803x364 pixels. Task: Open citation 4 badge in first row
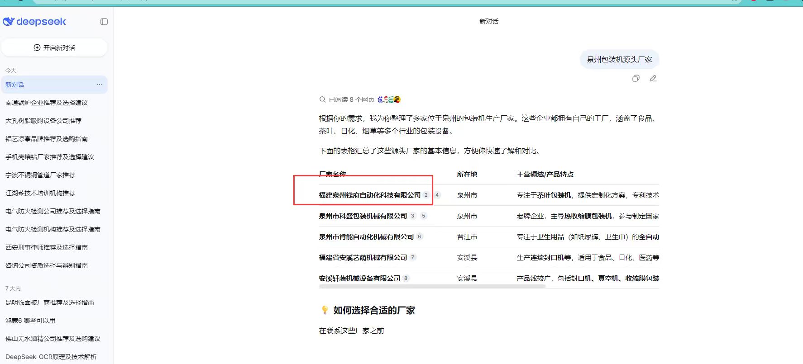pos(437,195)
